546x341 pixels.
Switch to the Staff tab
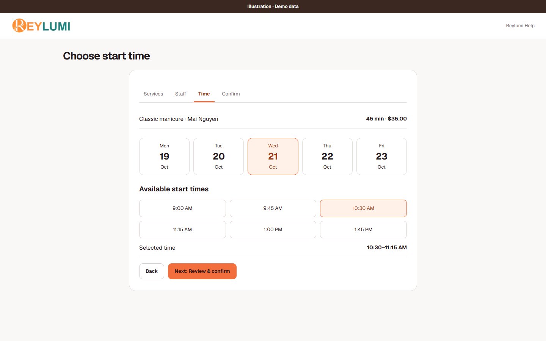(x=180, y=94)
